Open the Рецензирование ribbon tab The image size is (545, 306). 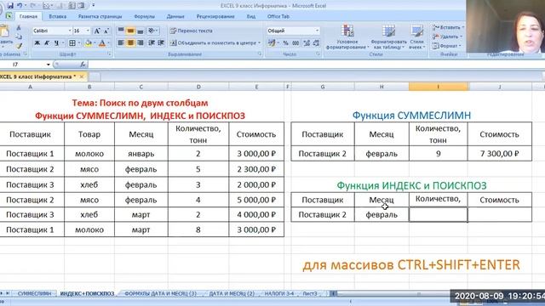[x=215, y=16]
